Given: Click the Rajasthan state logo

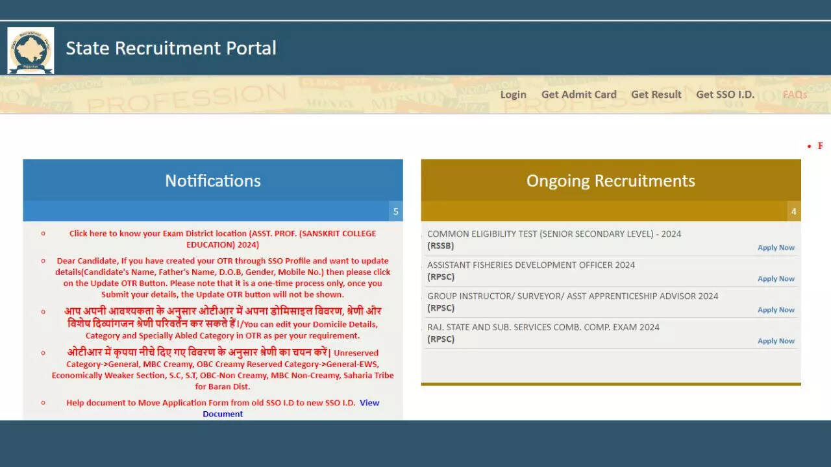Looking at the screenshot, I should [x=31, y=51].
